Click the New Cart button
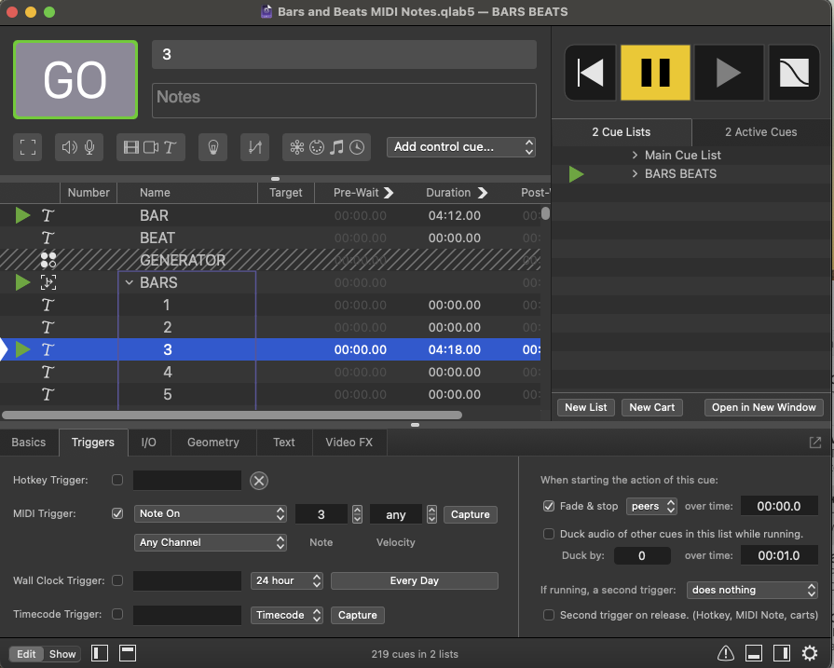This screenshot has height=668, width=834. click(651, 407)
